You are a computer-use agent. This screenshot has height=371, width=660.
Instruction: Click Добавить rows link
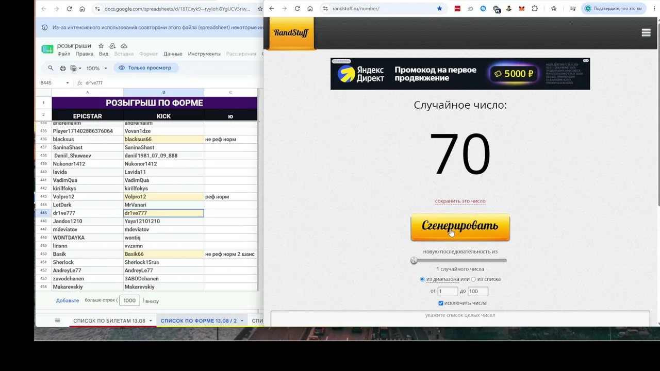tap(68, 300)
